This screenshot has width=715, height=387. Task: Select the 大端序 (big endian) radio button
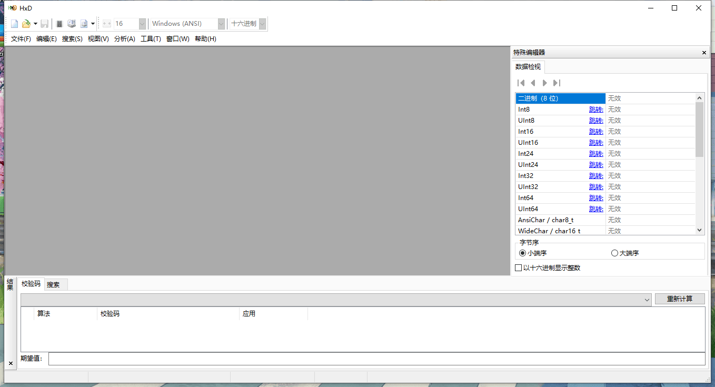coord(614,253)
